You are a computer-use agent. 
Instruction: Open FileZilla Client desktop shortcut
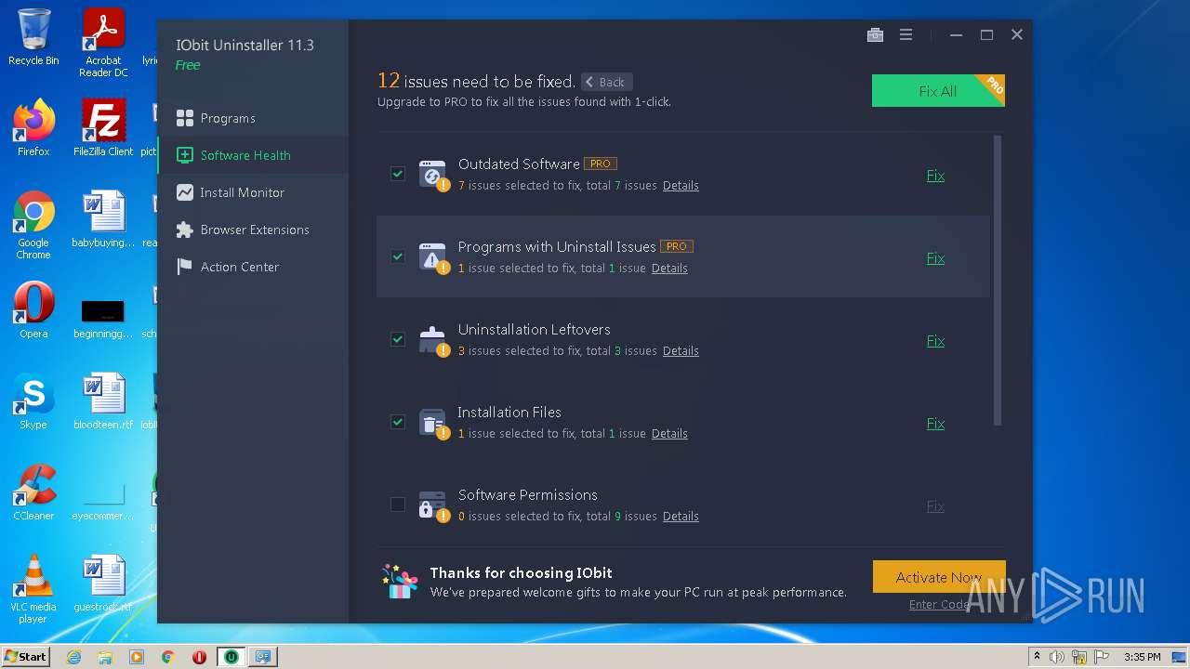pyautogui.click(x=103, y=128)
